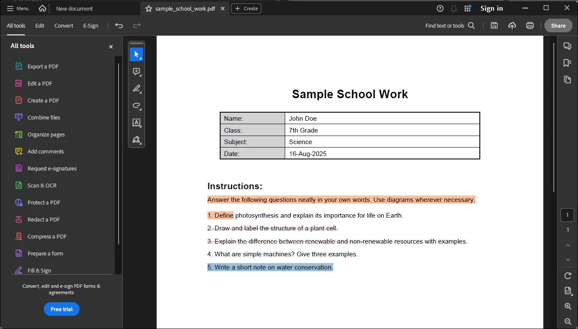Select the arrow Selection tool
The width and height of the screenshot is (578, 329).
click(x=136, y=54)
